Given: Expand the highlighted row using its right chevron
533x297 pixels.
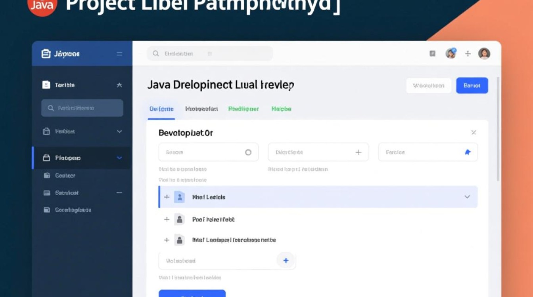Looking at the screenshot, I should [x=467, y=197].
